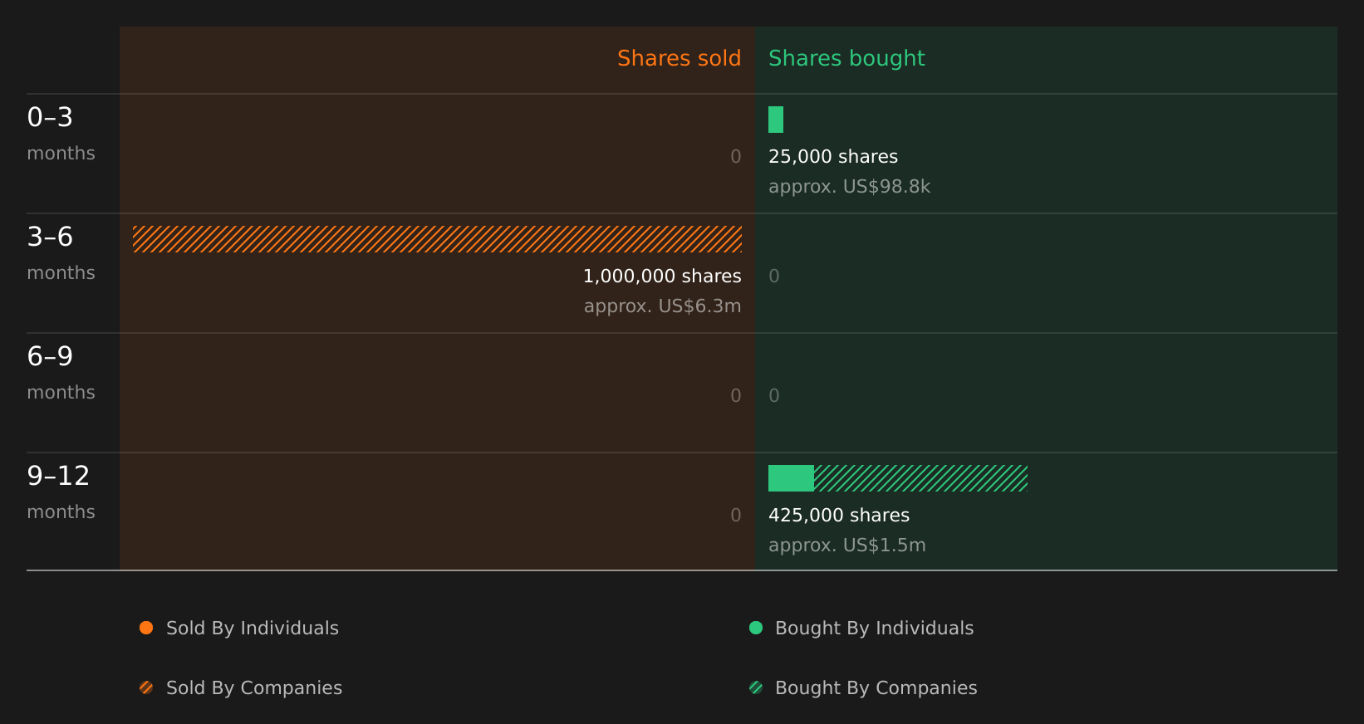This screenshot has height=724, width=1364.
Task: Select the Bought By Individuals legend label
Action: pos(874,629)
